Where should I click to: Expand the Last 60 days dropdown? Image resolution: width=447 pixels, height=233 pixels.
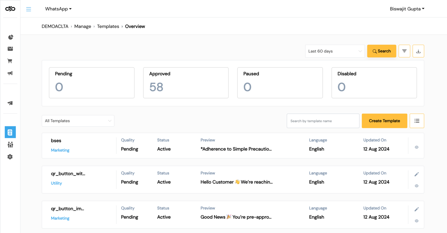[x=335, y=51]
